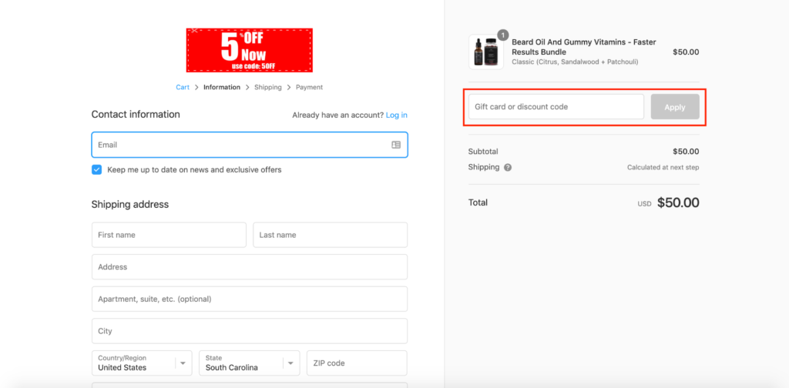This screenshot has height=388, width=789.
Task: Click the Last name field
Action: tap(330, 235)
